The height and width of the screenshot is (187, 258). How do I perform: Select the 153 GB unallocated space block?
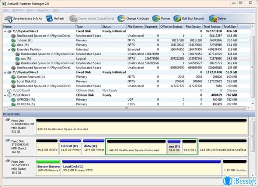pos(223,147)
